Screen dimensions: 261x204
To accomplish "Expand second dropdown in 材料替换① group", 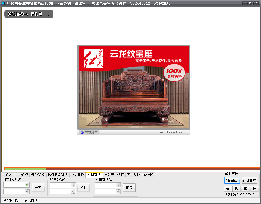I will 27,192.
